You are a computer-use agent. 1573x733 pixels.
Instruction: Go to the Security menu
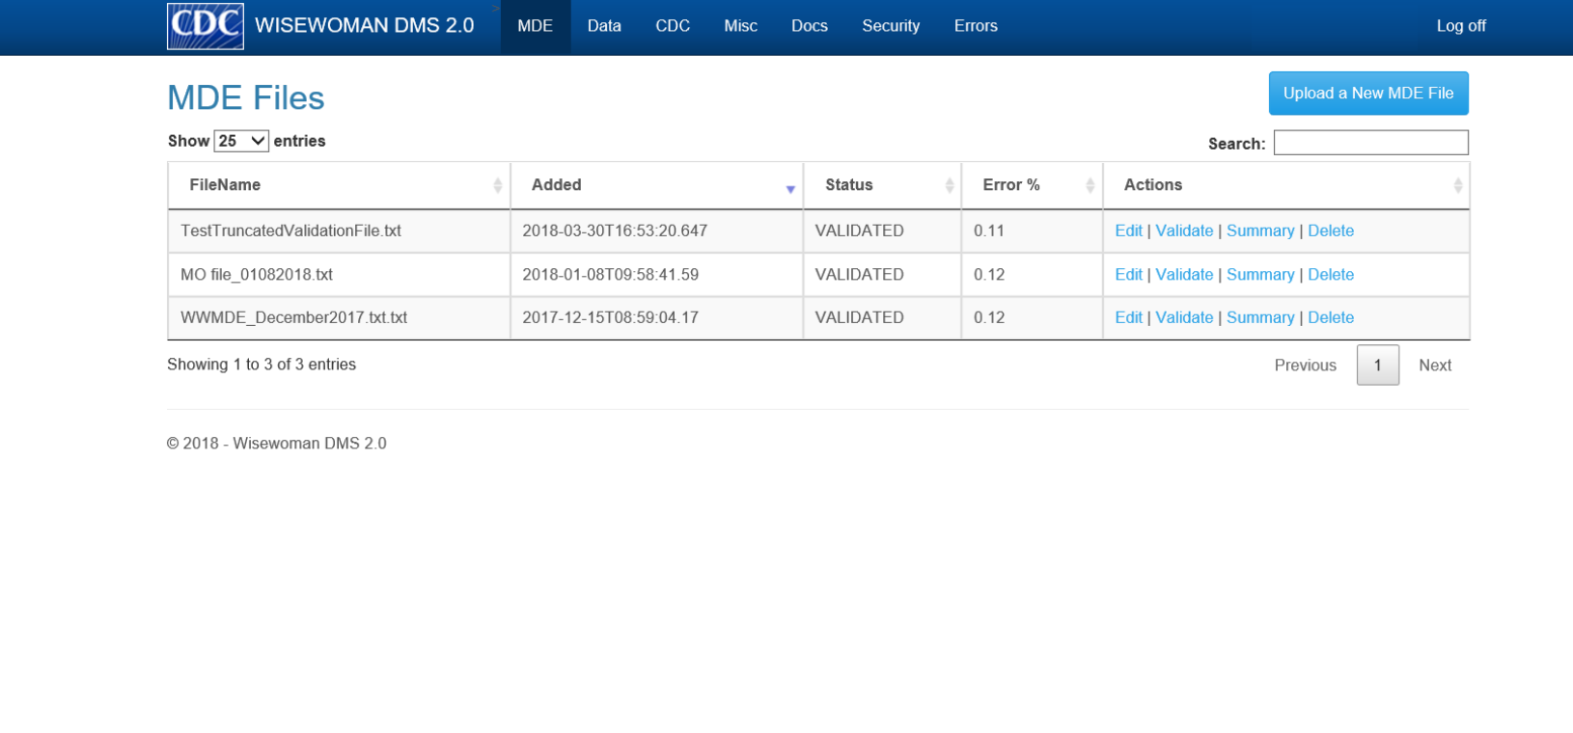click(890, 26)
